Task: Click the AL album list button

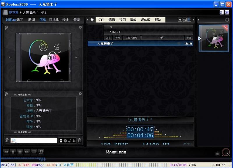Action: [x=7, y=141]
